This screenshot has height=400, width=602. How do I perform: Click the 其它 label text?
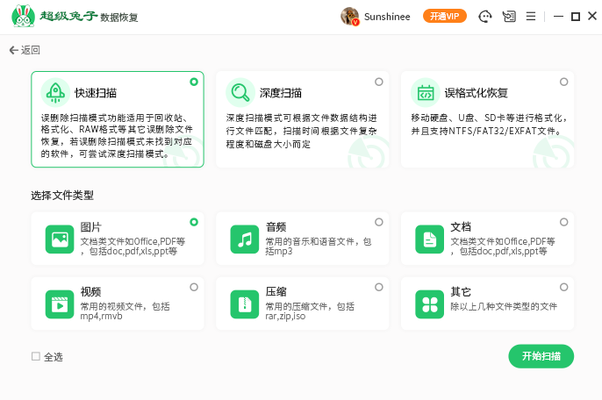(461, 292)
